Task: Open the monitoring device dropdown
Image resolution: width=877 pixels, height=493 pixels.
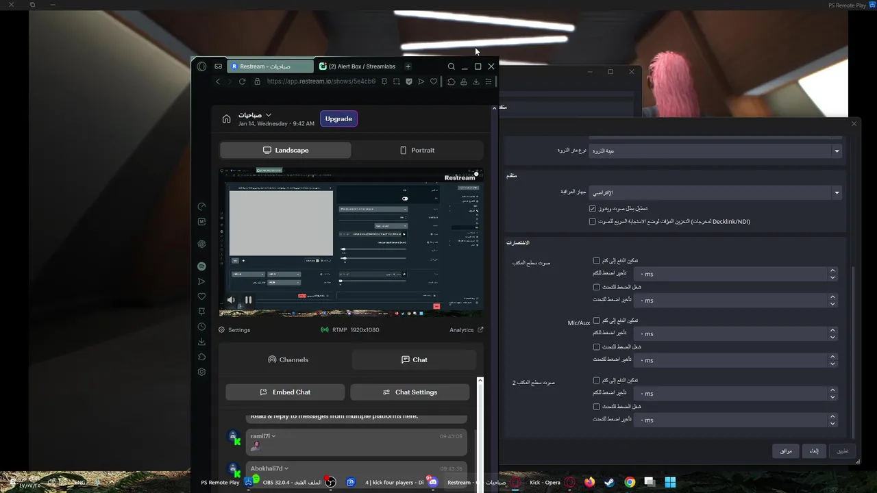Action: [715, 193]
